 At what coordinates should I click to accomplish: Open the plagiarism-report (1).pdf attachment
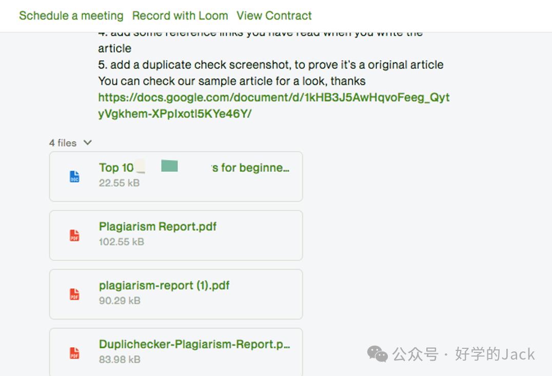pyautogui.click(x=164, y=285)
